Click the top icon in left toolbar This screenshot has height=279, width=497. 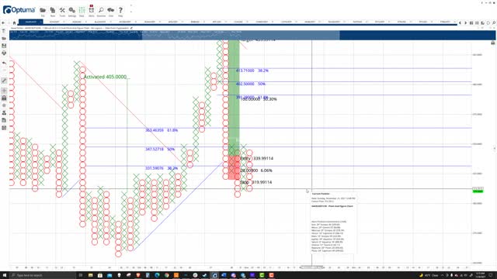tap(4, 31)
